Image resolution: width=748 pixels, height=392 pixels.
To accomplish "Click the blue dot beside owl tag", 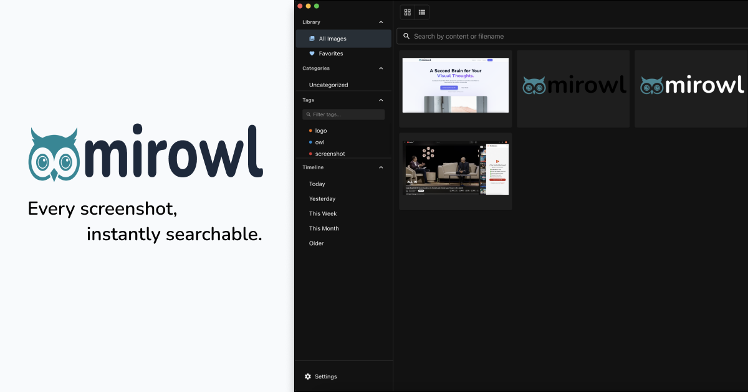I will coord(310,142).
